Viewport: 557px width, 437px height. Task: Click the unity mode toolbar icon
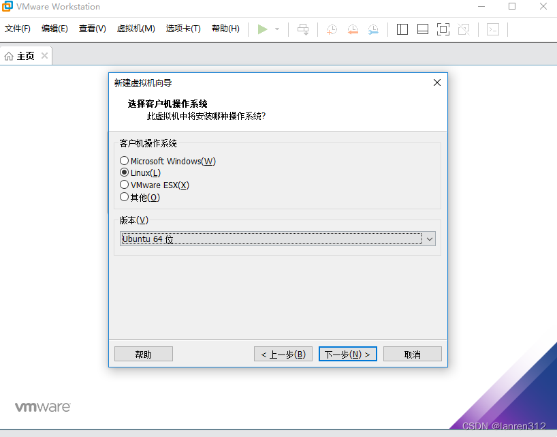tap(464, 29)
